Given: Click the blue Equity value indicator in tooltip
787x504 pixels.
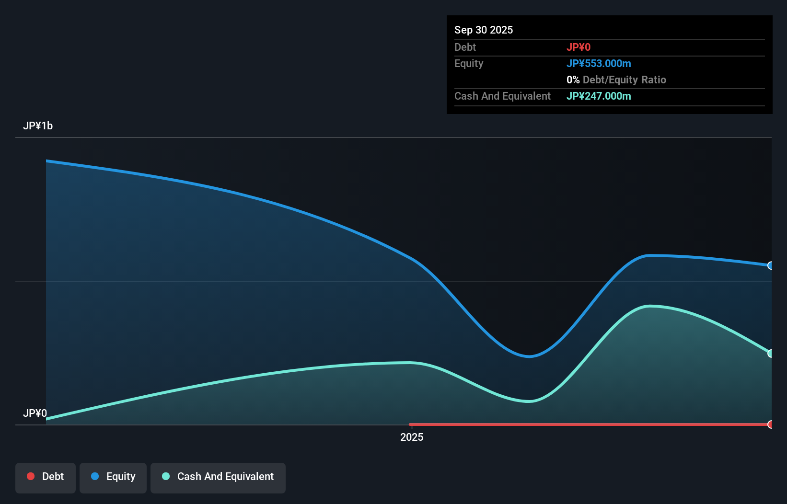Looking at the screenshot, I should 599,63.
